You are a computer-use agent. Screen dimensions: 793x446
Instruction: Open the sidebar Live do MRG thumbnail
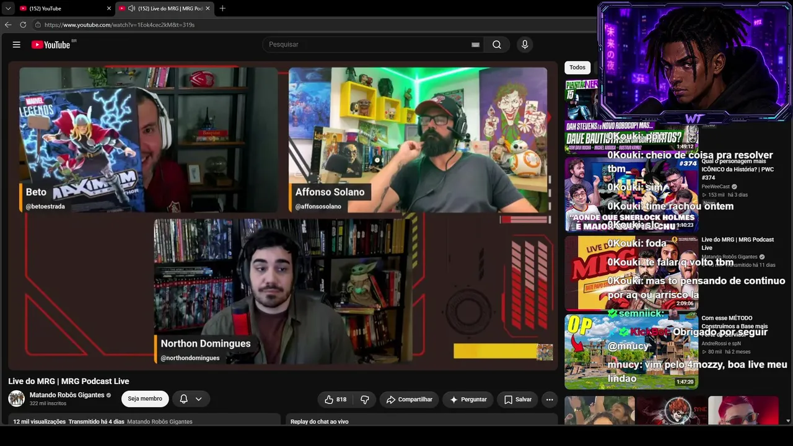(631, 273)
